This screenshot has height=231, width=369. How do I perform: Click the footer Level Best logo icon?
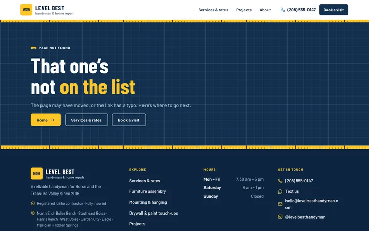36,174
